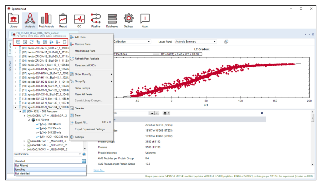This screenshot has width=322, height=186.
Task: Expand run [01] hectic-ZR-DIA-10
Action: click(x=15, y=48)
